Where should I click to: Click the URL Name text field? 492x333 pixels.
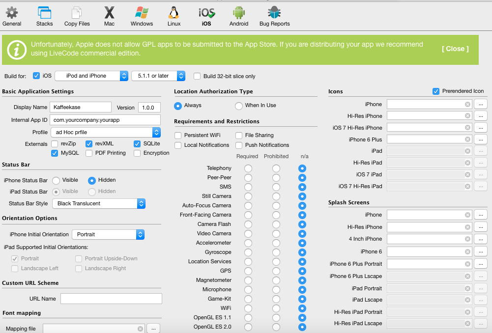click(x=111, y=299)
